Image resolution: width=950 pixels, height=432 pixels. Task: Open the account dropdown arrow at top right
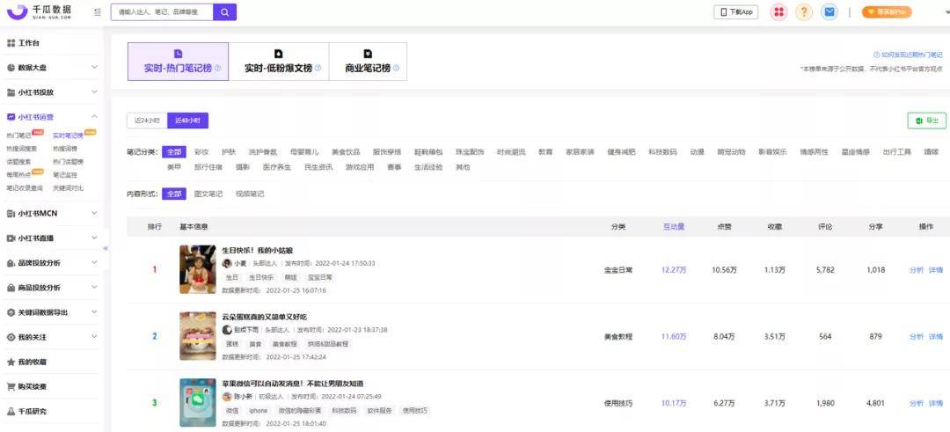click(946, 12)
